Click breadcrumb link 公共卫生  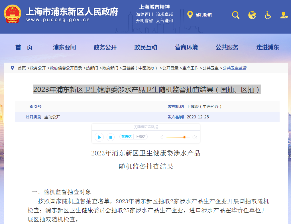click(x=210, y=68)
